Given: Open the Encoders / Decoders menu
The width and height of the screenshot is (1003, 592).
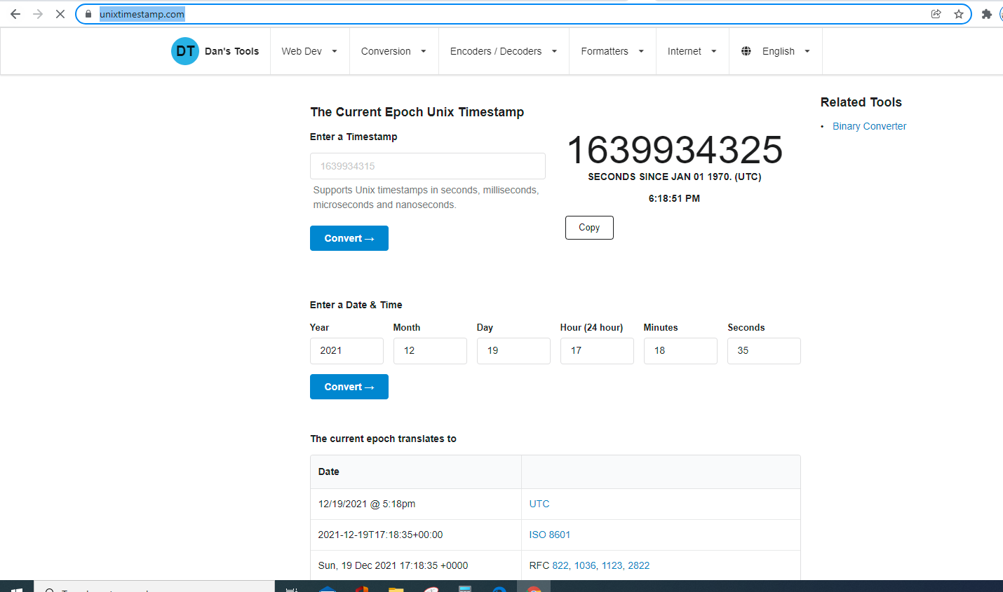Looking at the screenshot, I should tap(504, 51).
